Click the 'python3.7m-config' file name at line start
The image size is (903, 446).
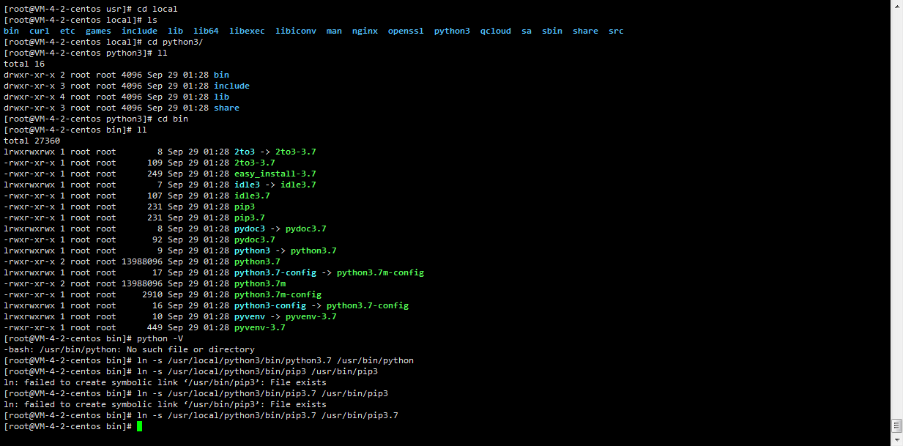[x=278, y=294]
